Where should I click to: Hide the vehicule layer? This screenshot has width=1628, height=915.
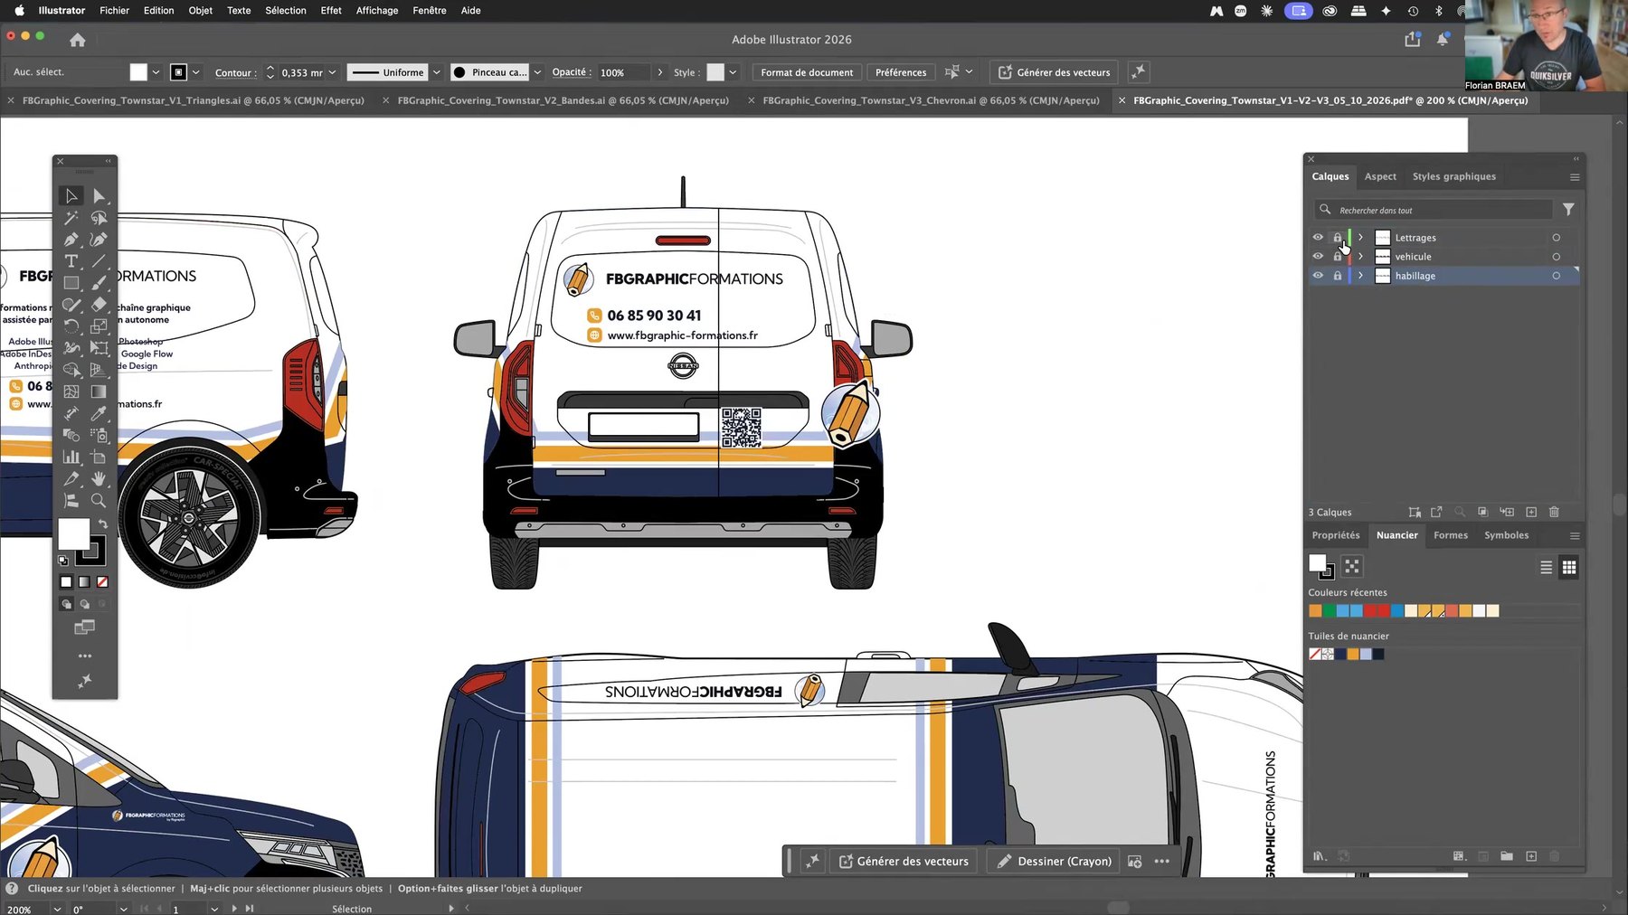click(1318, 257)
